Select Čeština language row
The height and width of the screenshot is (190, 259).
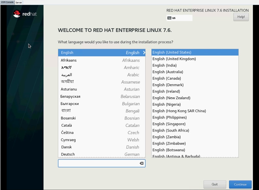coord(102,133)
